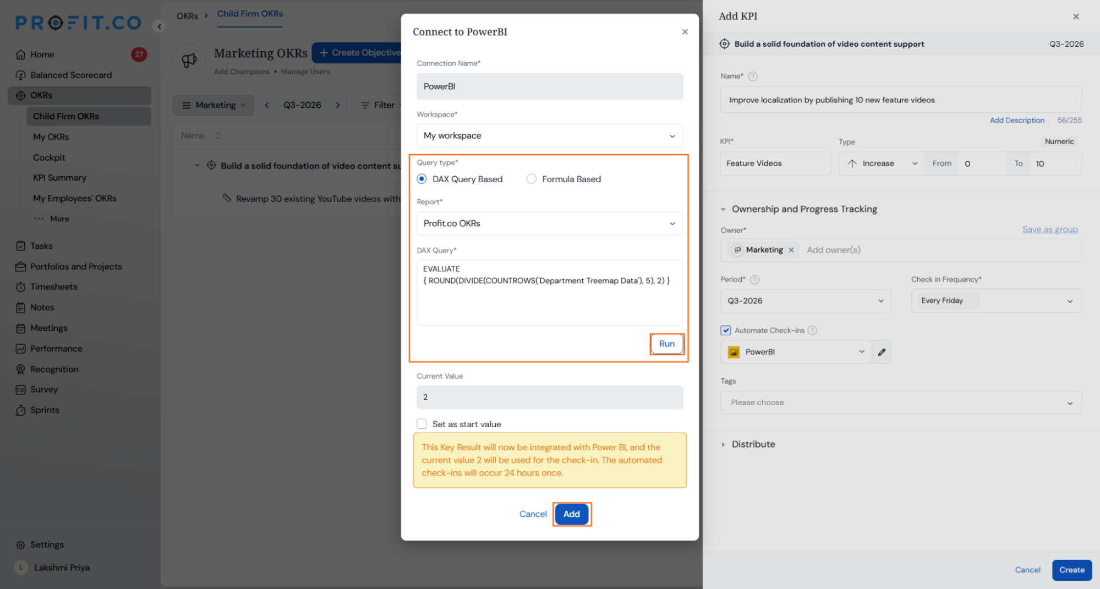Viewport: 1100px width, 589px height.
Task: Show help tooltip beside Name label
Action: (753, 77)
